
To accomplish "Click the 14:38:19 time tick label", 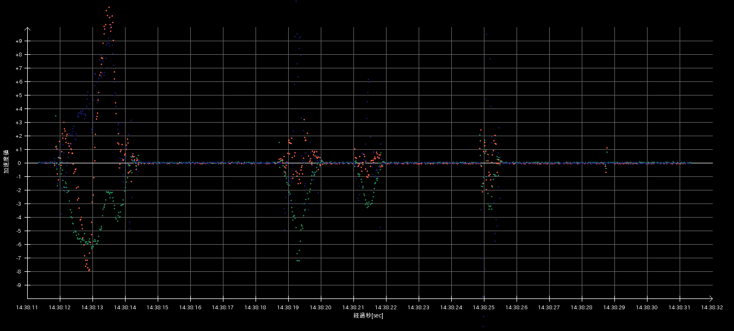I will tap(288, 308).
